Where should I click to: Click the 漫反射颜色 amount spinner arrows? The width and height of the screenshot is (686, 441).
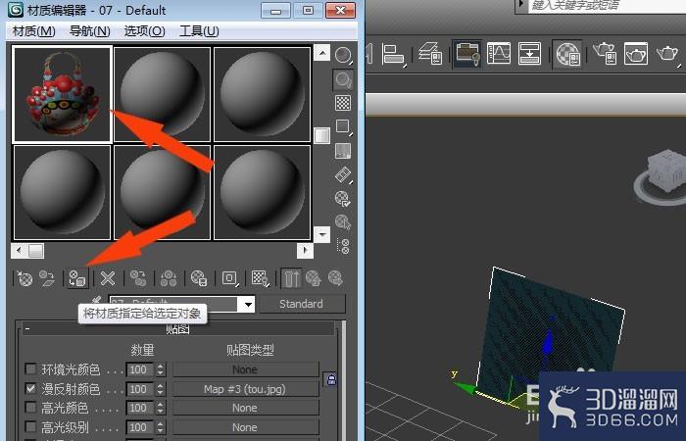point(161,389)
